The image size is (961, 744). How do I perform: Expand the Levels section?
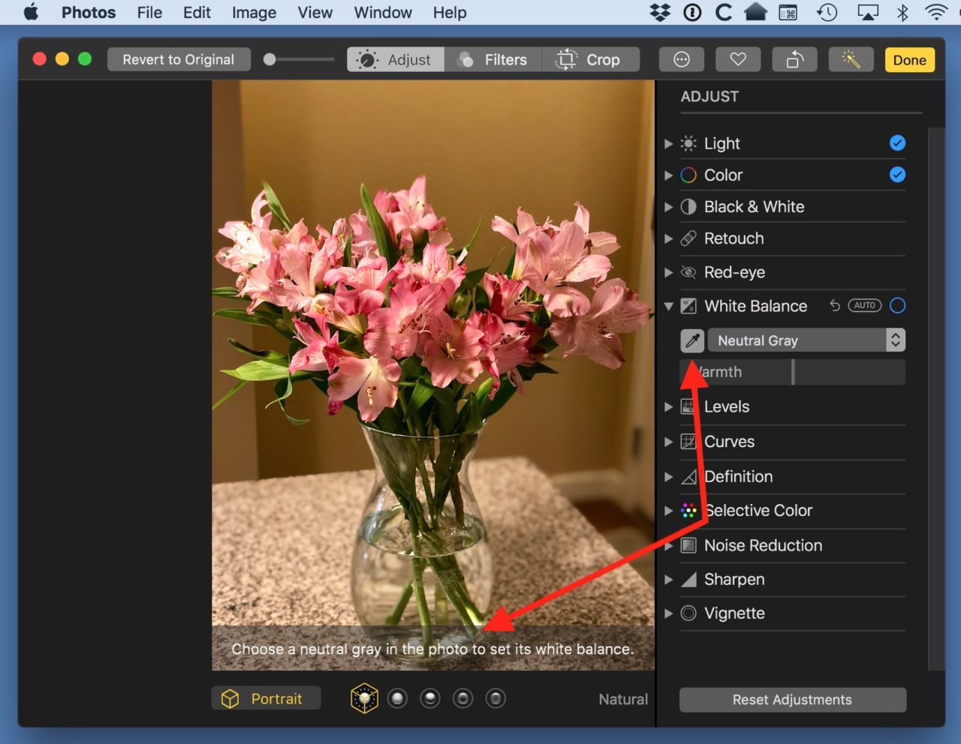coord(668,406)
